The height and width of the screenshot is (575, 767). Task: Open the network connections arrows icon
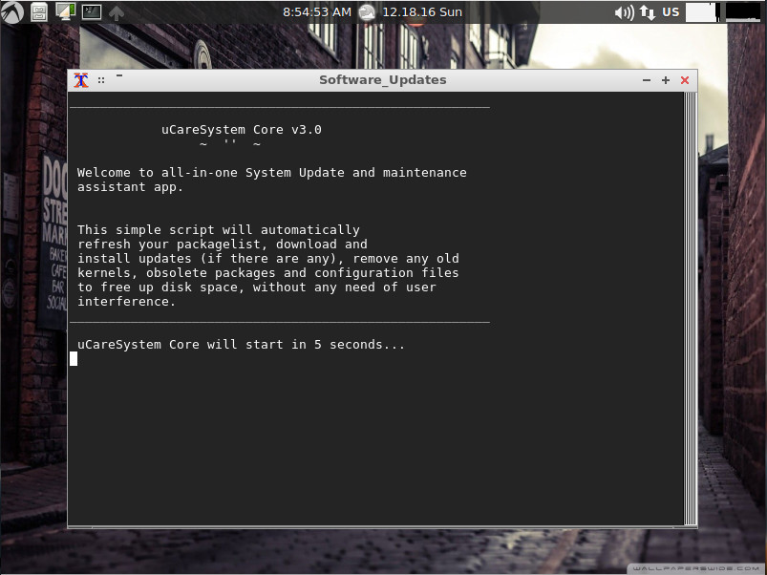[648, 12]
